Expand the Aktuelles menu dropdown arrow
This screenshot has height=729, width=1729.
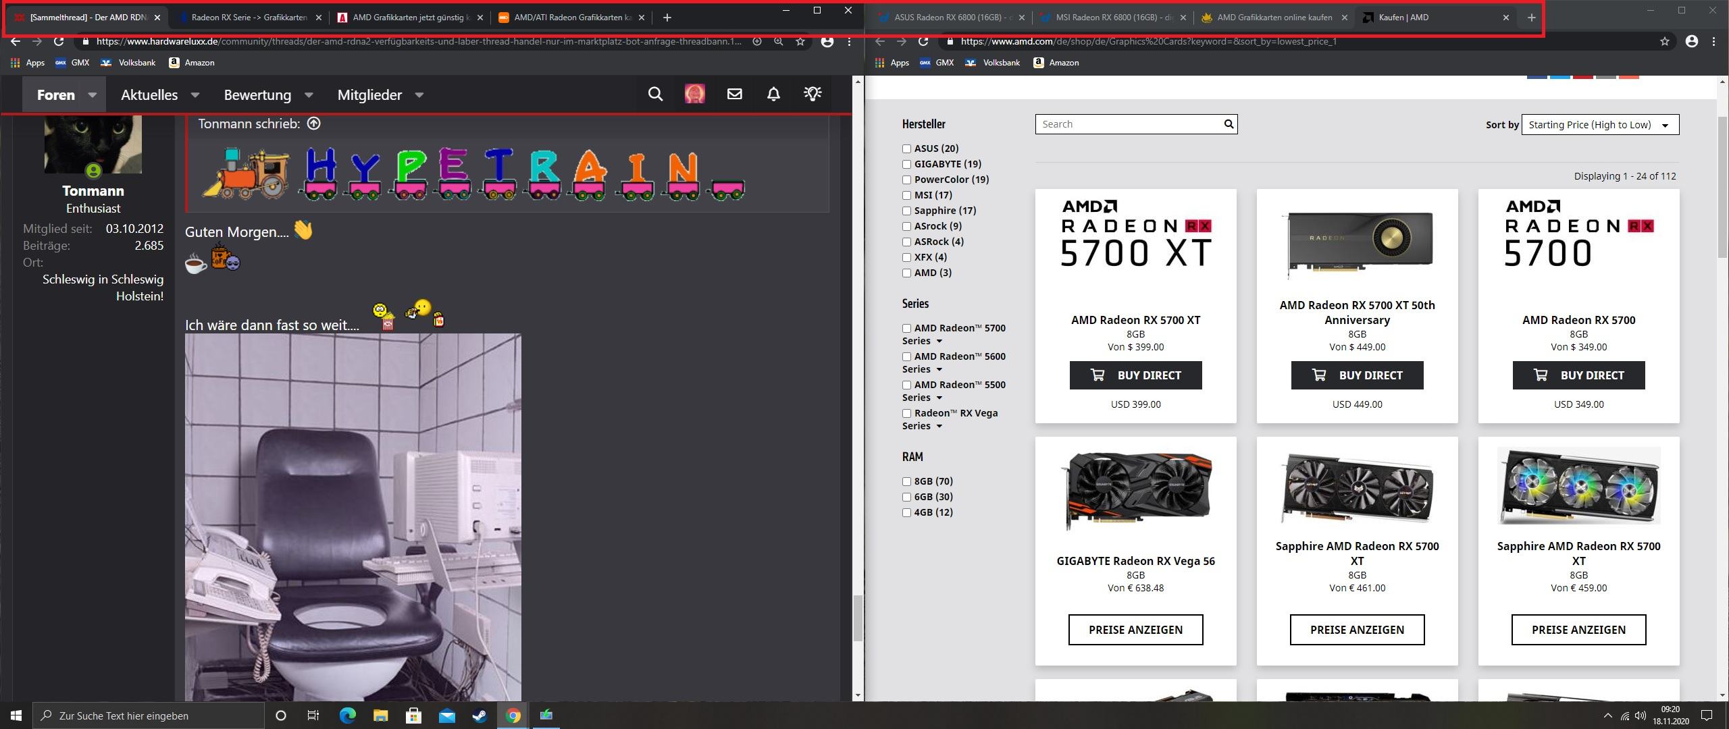click(195, 95)
